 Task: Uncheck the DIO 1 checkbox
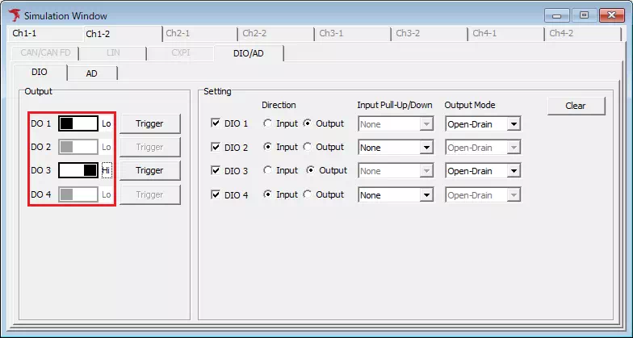point(215,123)
